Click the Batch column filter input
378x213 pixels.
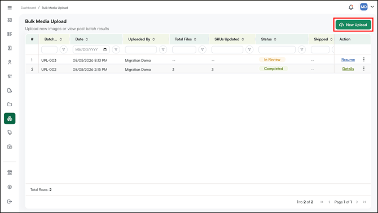click(49, 49)
